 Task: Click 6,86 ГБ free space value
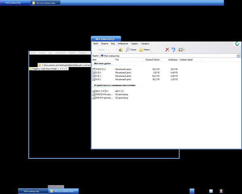(174, 76)
